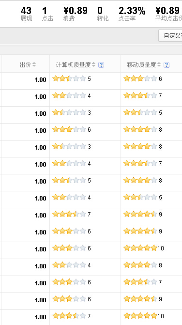Screen dimensions: 182x325
Task: Sort by 出价 column arrows
Action: tap(34, 65)
